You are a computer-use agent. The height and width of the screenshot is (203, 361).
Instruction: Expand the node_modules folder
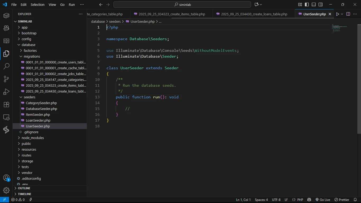(x=33, y=138)
